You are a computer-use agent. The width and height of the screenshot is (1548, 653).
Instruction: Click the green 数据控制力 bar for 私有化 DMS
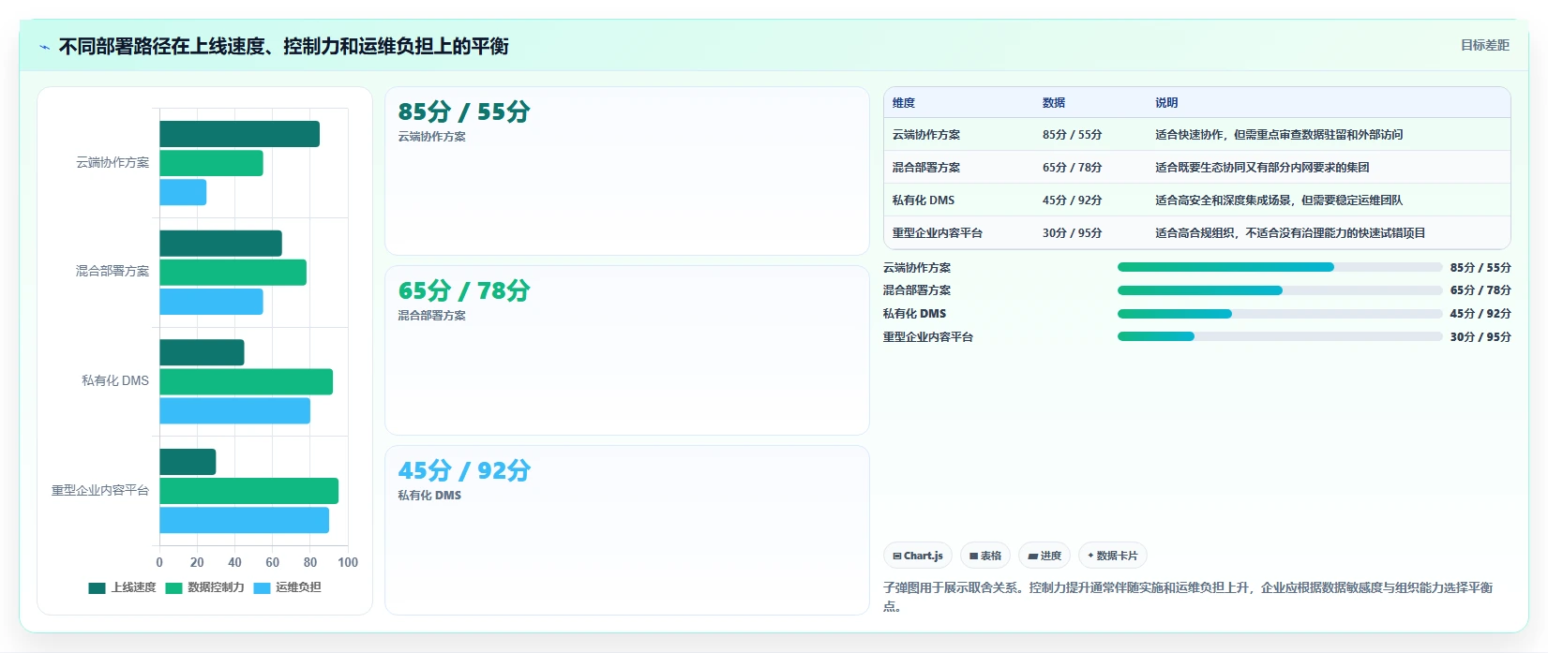click(246, 381)
